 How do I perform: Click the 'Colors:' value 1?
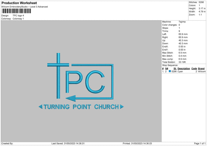click(199, 6)
